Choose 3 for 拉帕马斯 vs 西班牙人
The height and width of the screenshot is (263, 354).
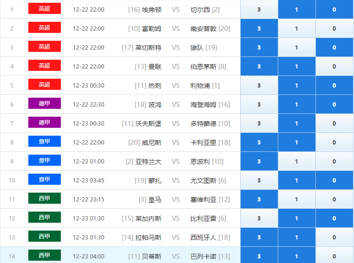click(x=259, y=237)
